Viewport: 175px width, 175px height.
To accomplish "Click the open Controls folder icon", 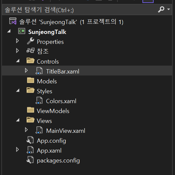I will pos(31,61).
